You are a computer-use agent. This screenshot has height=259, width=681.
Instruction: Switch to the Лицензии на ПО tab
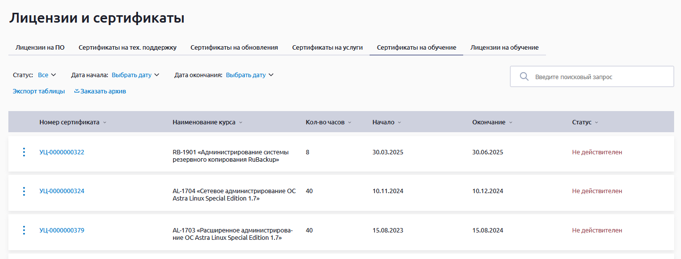tap(40, 48)
